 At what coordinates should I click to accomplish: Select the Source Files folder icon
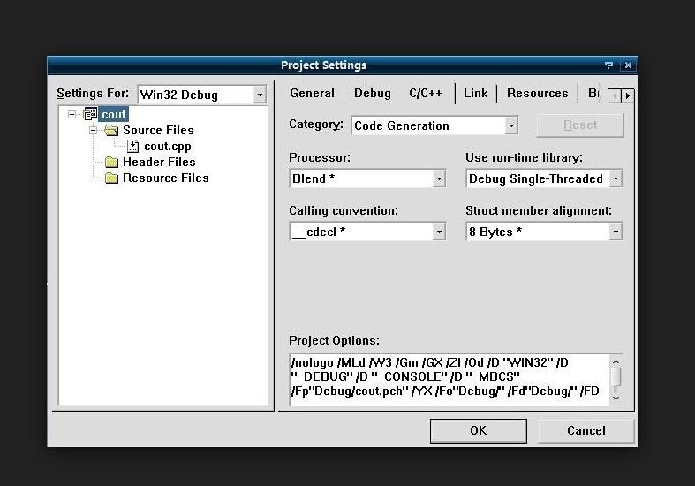[111, 130]
